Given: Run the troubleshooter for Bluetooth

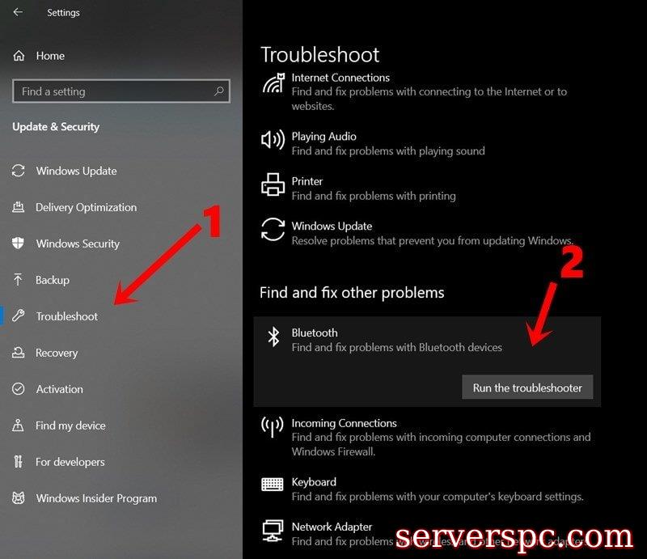Looking at the screenshot, I should [527, 387].
